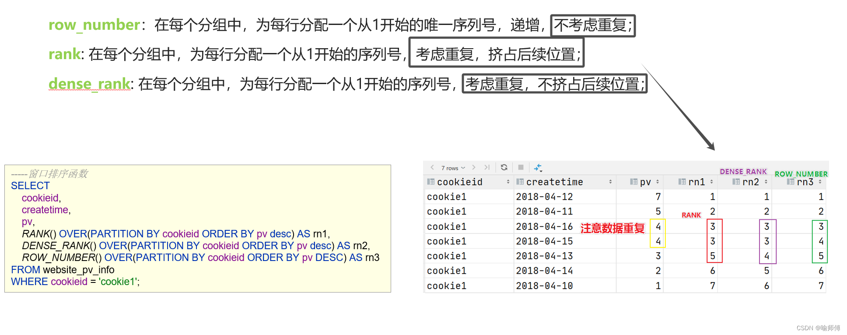Click the cookieid column table icon

(x=431, y=182)
